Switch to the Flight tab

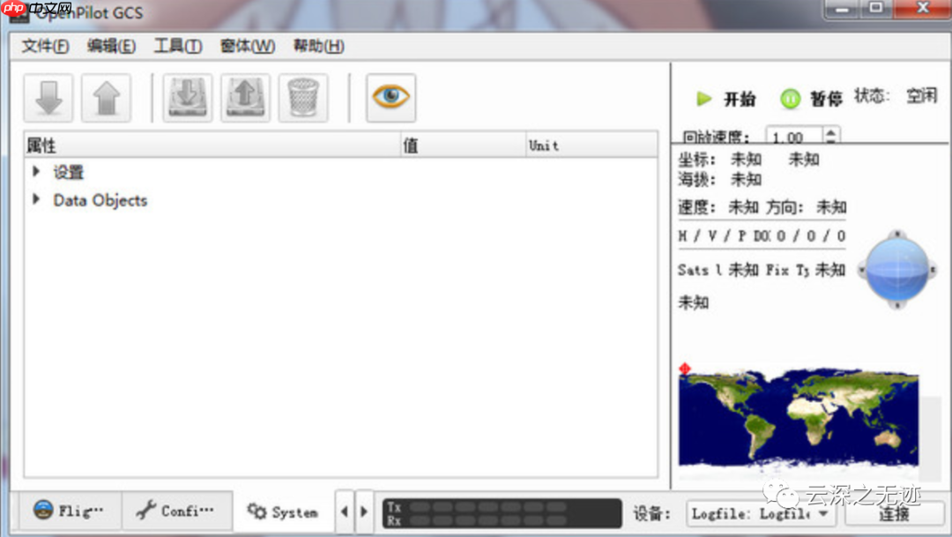70,511
